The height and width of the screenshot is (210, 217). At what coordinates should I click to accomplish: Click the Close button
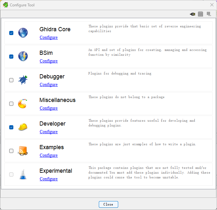(108, 204)
